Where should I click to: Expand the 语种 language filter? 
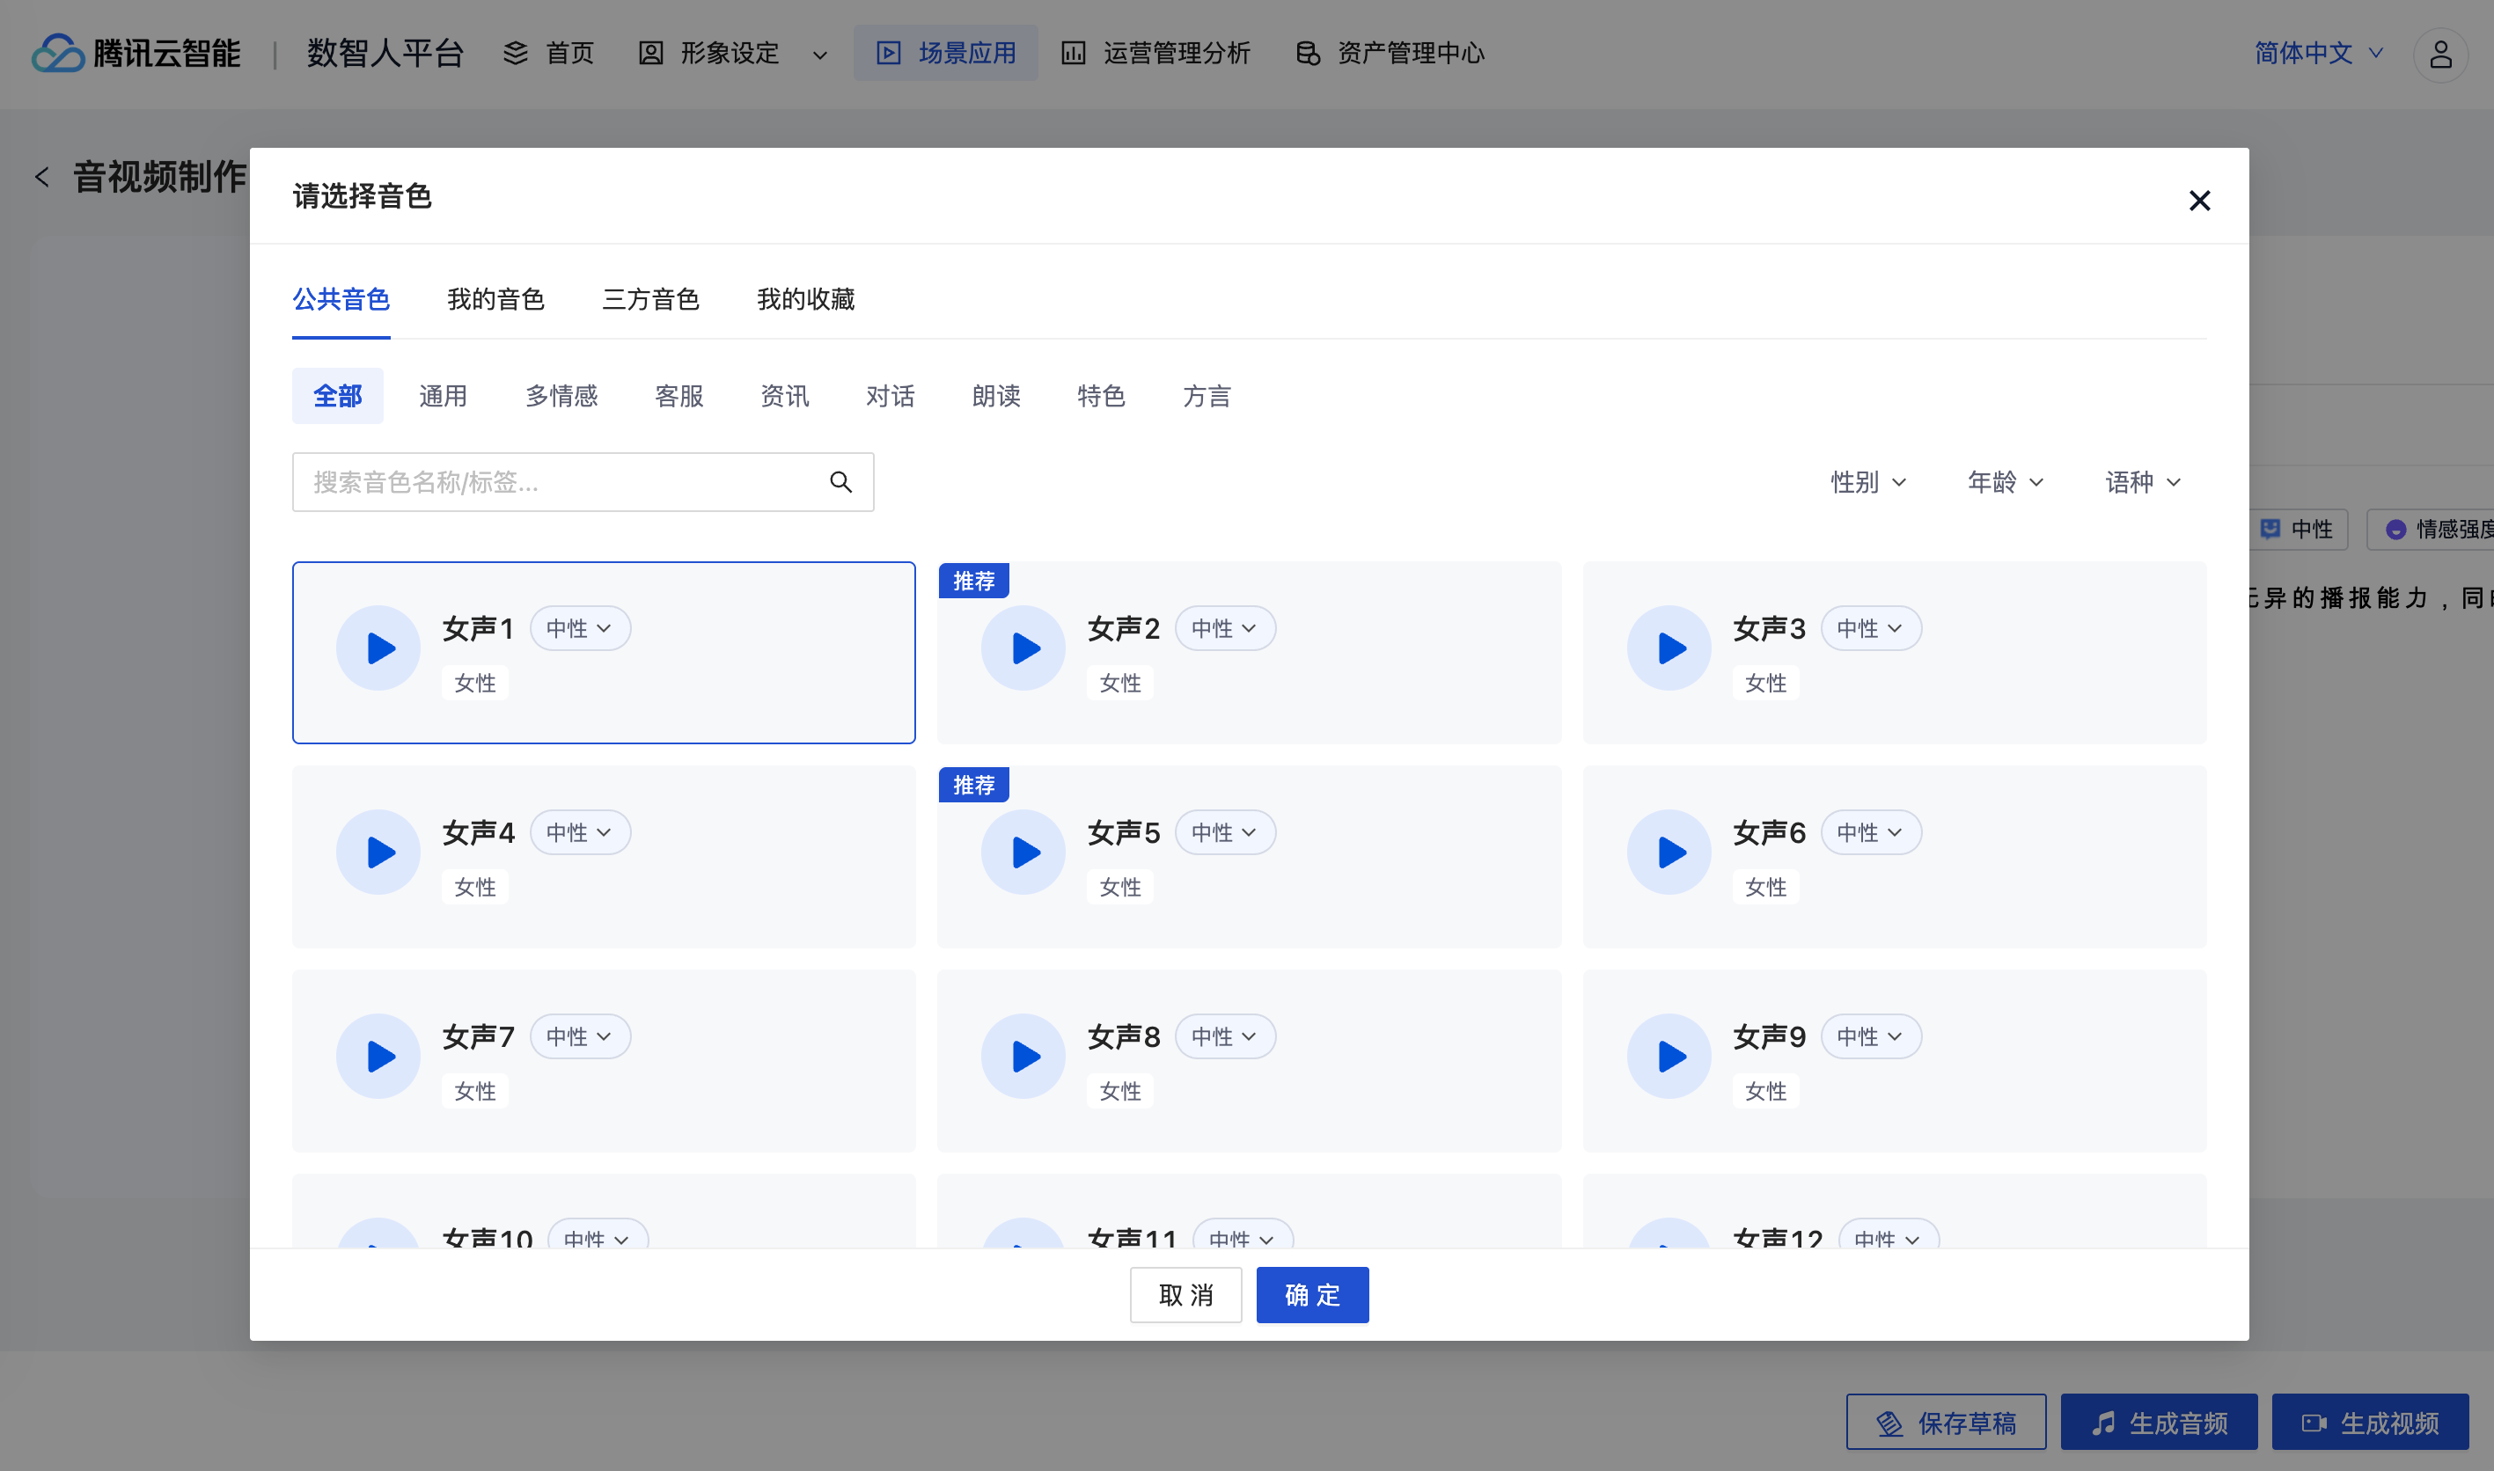(2142, 483)
